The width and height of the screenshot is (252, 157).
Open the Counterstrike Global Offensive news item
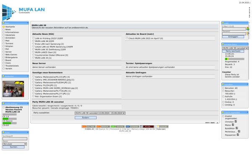pyautogui.click(x=52, y=55)
